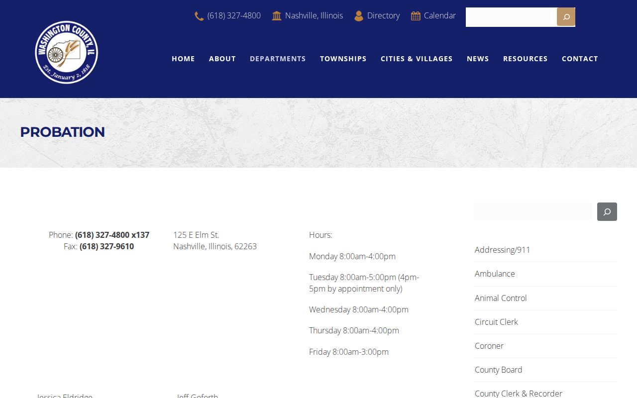Click Wednesday 8:00am-4:00pm hours text

click(x=359, y=309)
